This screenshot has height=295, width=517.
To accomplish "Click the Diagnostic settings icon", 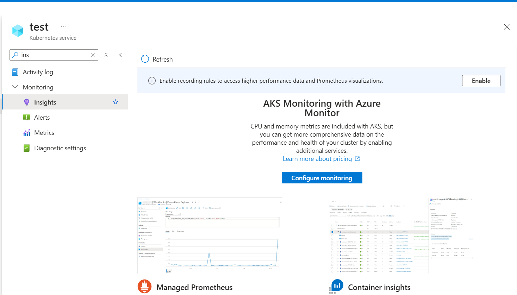I will (26, 148).
